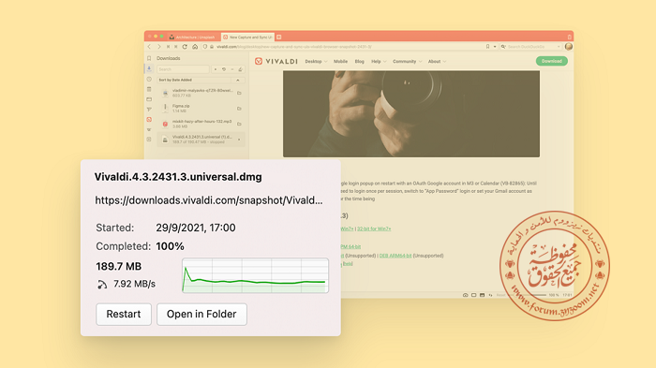The height and width of the screenshot is (368, 656).
Task: Switch to Architecture | Unsplash tab
Action: (x=193, y=37)
